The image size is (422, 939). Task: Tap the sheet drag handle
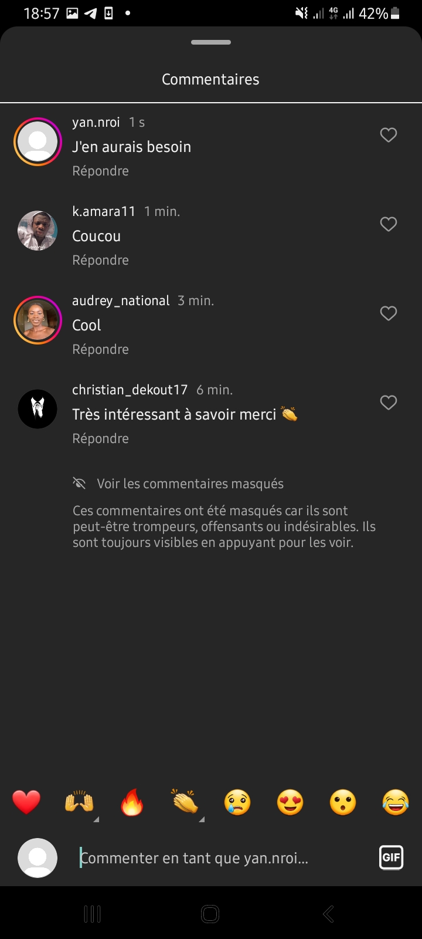211,42
